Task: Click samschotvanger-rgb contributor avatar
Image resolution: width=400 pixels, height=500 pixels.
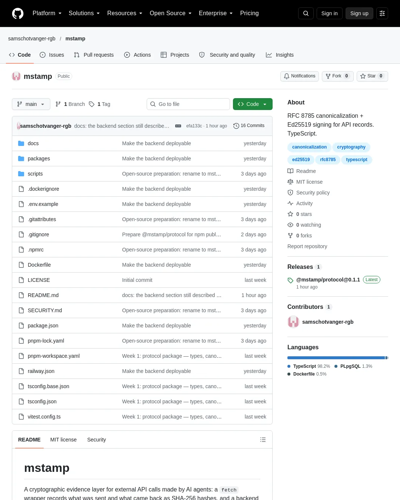Action: 293,322
